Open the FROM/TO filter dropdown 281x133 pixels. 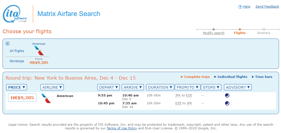187,87
